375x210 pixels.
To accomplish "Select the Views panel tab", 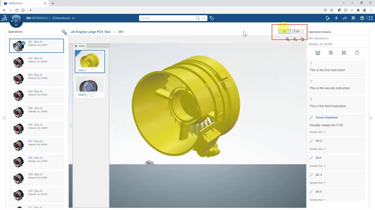I will pos(80,46).
